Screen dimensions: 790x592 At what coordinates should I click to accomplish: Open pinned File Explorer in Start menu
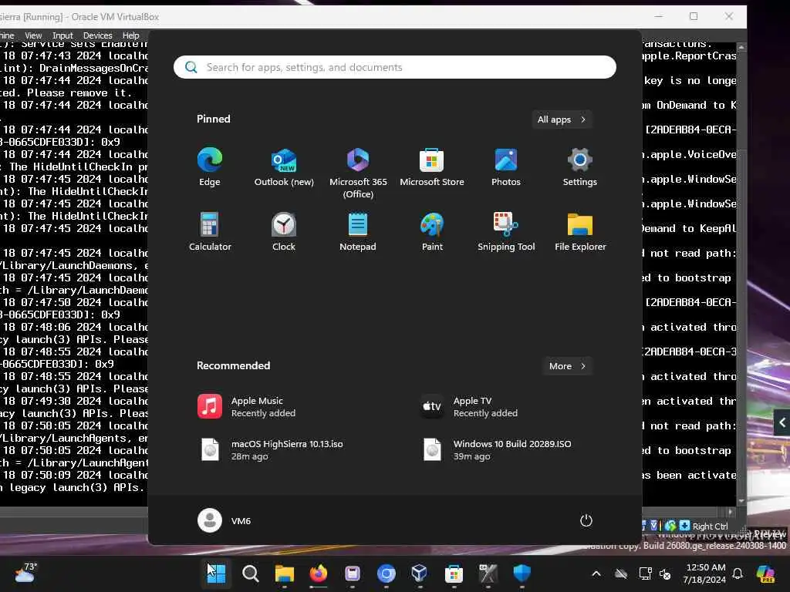point(580,231)
